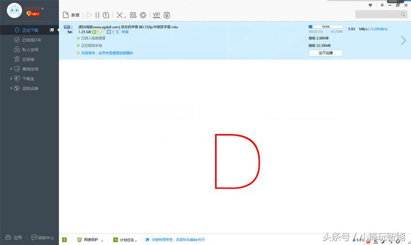Click in the search input field
Viewport: 411px width, 245px height.
pos(378,14)
